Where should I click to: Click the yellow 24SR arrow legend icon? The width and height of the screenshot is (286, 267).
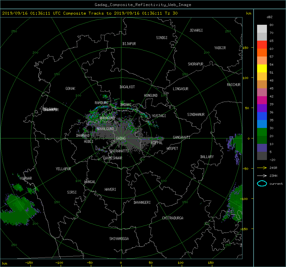[262, 168]
